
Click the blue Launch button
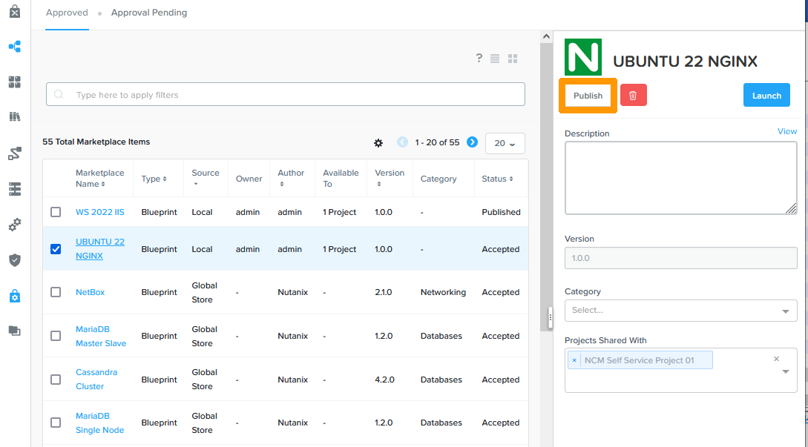(766, 95)
